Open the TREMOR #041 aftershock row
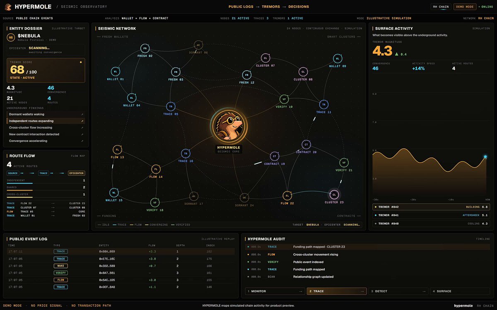Screen dimensions: 497x310 click(431, 215)
